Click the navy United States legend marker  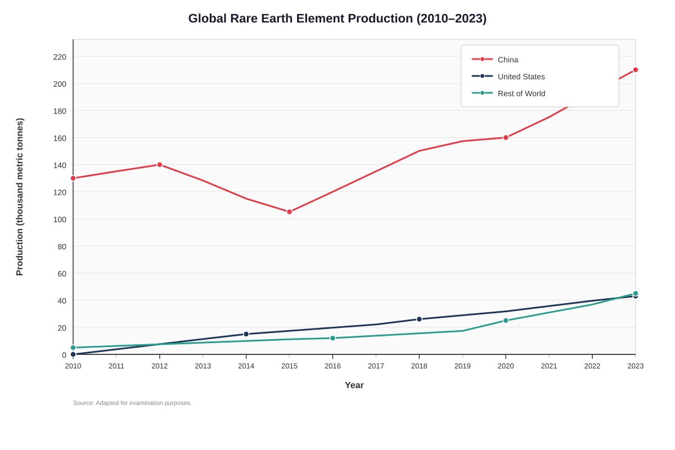pyautogui.click(x=482, y=76)
